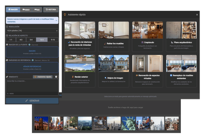Collapse the blue info banner chevron
This screenshot has width=204, height=136.
pyautogui.click(x=56, y=20)
